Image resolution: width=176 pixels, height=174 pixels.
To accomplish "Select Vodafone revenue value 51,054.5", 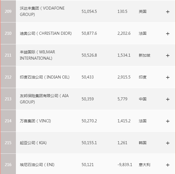I will pos(89,11).
